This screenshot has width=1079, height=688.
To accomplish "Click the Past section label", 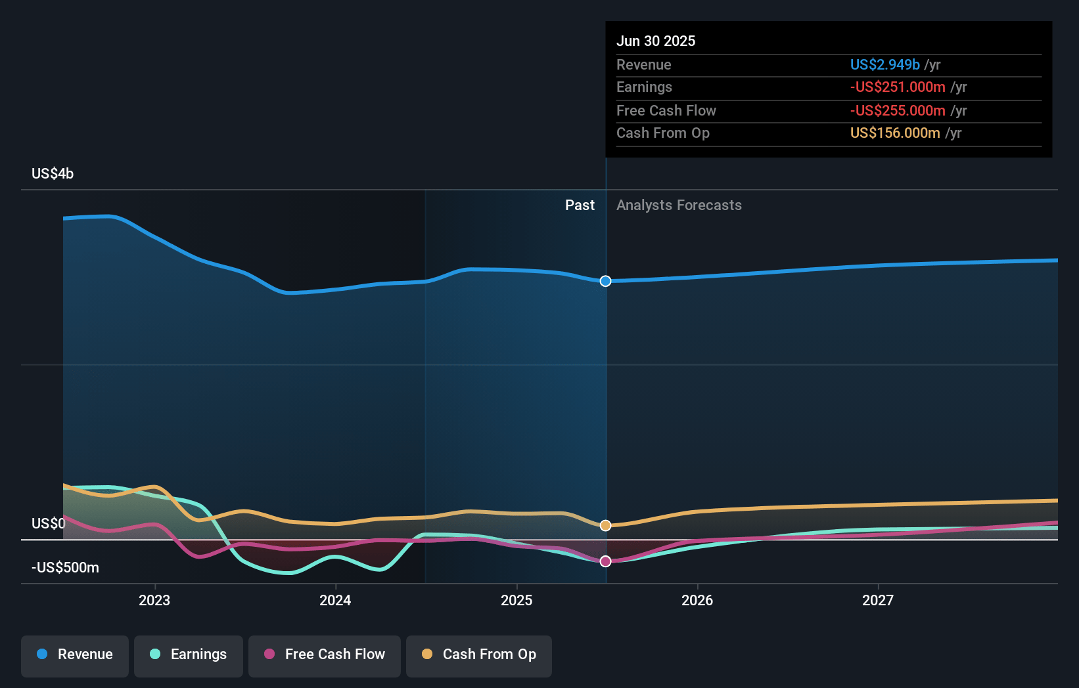I will coord(580,205).
